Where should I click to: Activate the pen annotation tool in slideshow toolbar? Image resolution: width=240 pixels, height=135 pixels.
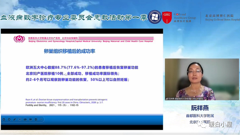15,119
